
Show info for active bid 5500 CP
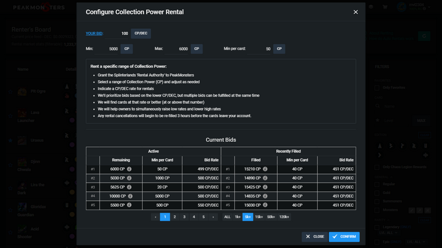pyautogui.click(x=129, y=205)
